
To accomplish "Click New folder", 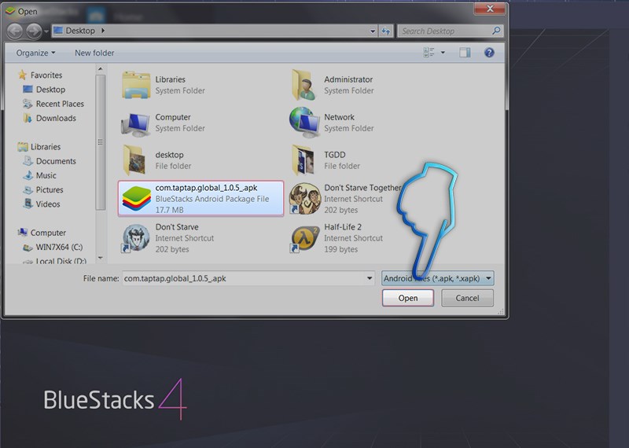I will pyautogui.click(x=94, y=53).
